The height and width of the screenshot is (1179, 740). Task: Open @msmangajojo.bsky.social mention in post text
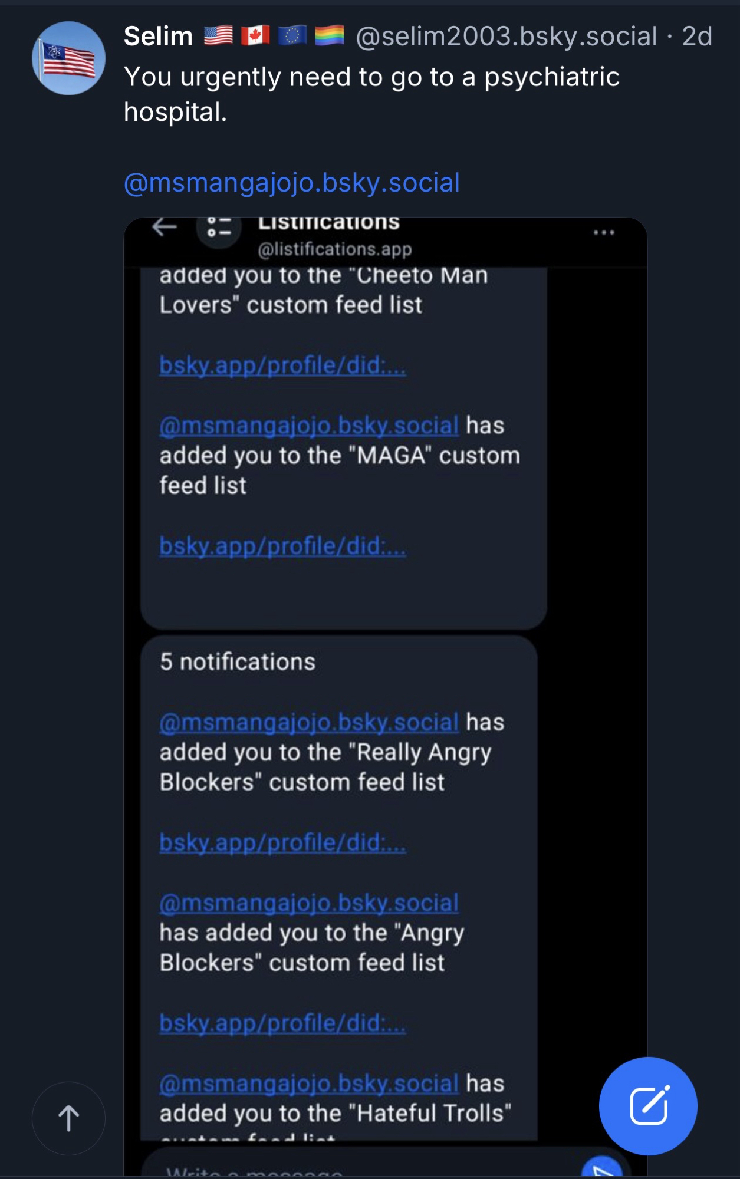(291, 183)
